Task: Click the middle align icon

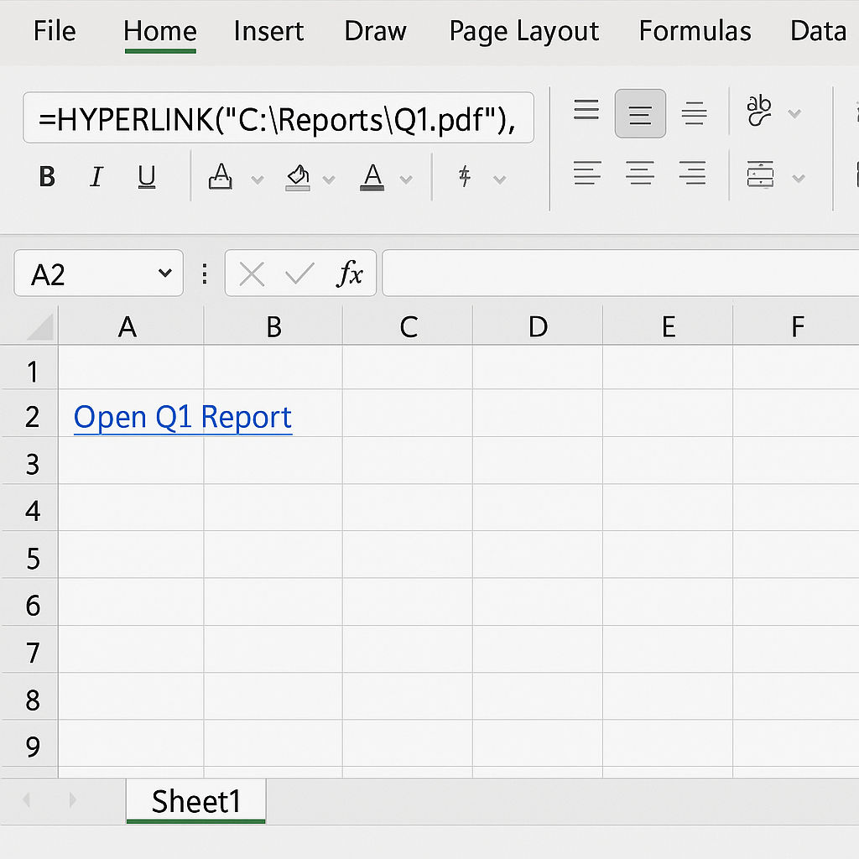Action: 640,113
